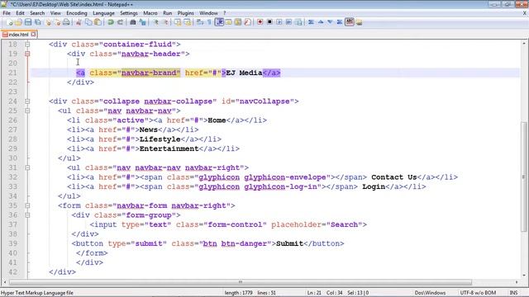Create a new file from the toolbar
Screen dimensions: 529x297
pyautogui.click(x=9, y=22)
